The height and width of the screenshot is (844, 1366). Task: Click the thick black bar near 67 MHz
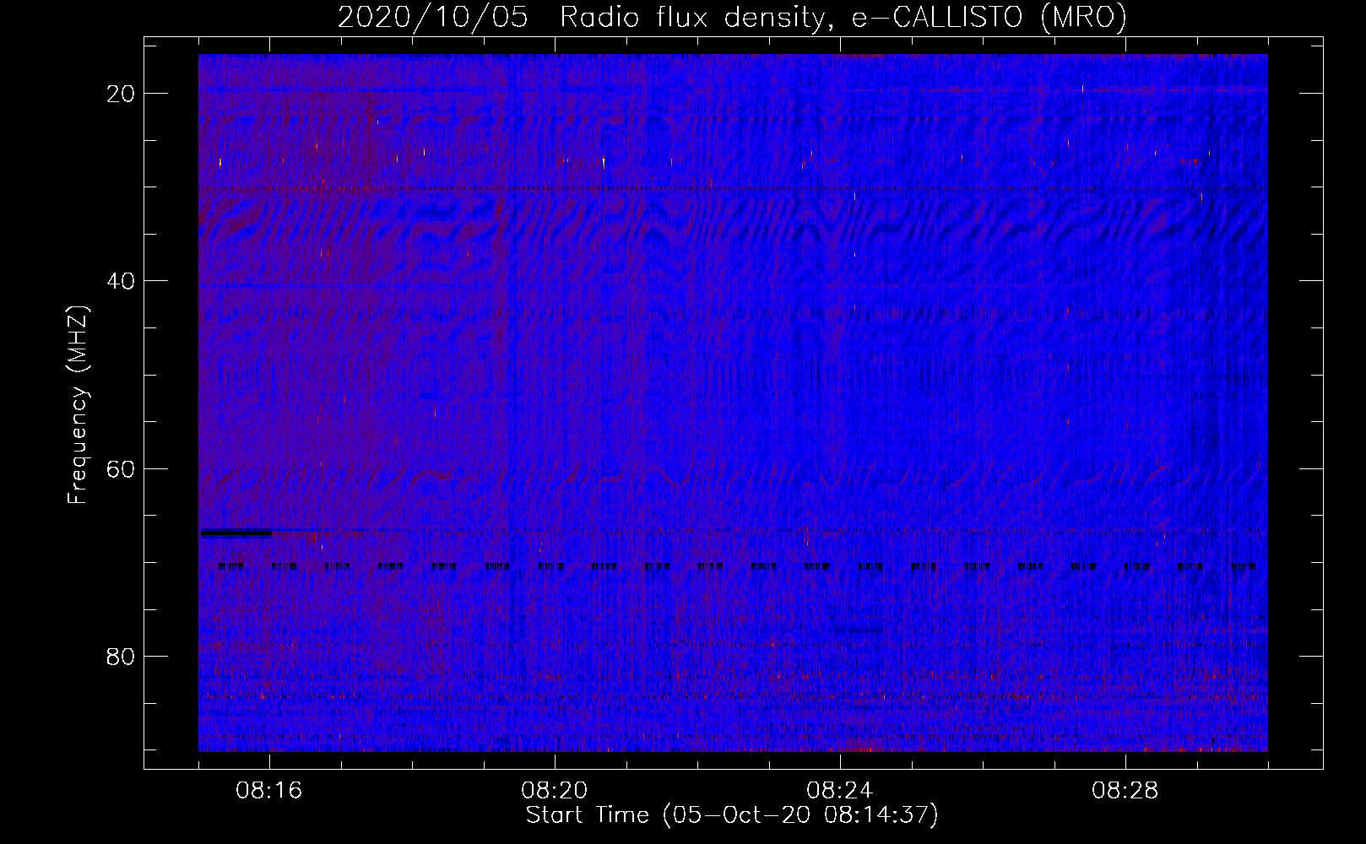point(236,533)
